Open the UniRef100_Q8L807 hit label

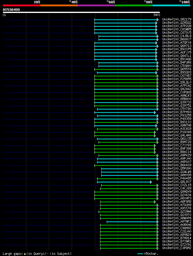pyautogui.click(x=177, y=182)
